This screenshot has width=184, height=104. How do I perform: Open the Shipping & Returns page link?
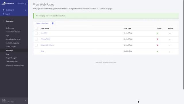click(47, 45)
